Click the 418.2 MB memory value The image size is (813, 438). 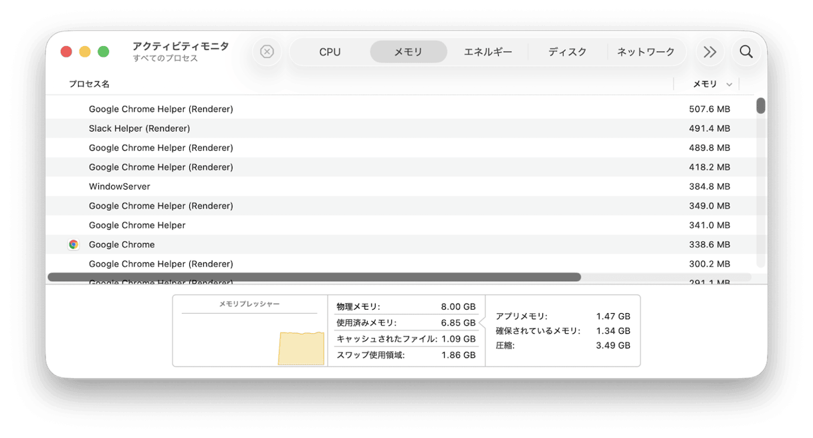[x=709, y=167]
